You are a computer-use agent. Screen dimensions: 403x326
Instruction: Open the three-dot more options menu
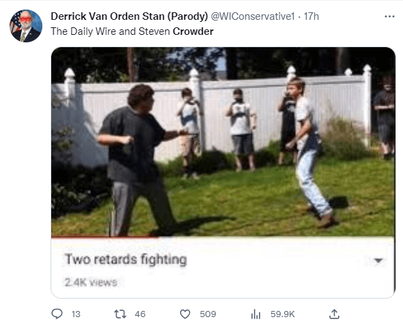click(x=389, y=16)
